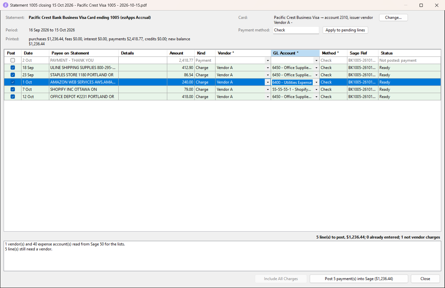
Task: Click the Change... button
Action: pos(393,17)
